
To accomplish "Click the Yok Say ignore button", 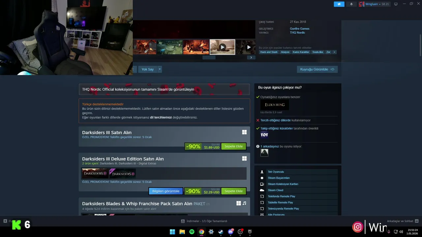I will pyautogui.click(x=147, y=69).
